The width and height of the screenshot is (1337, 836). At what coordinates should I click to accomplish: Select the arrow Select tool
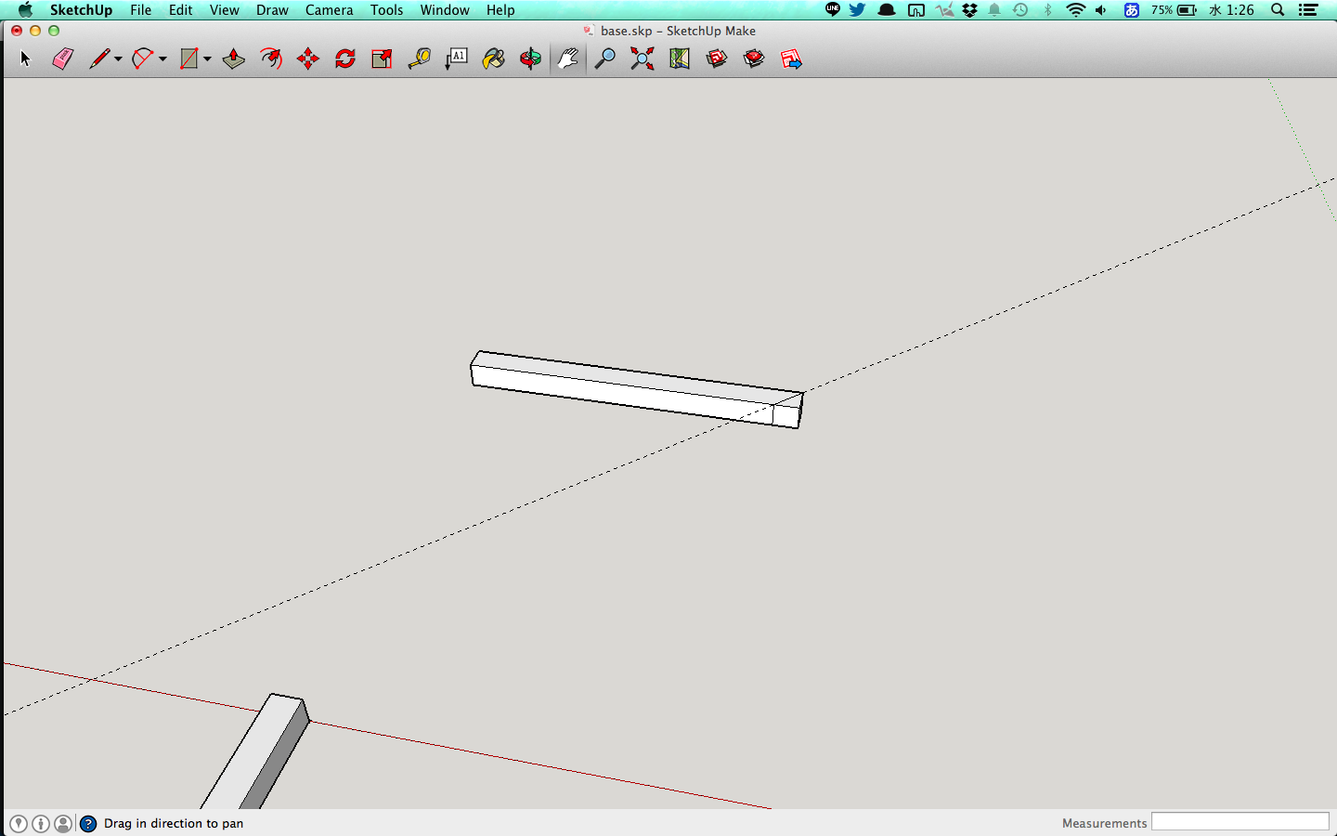click(x=25, y=59)
